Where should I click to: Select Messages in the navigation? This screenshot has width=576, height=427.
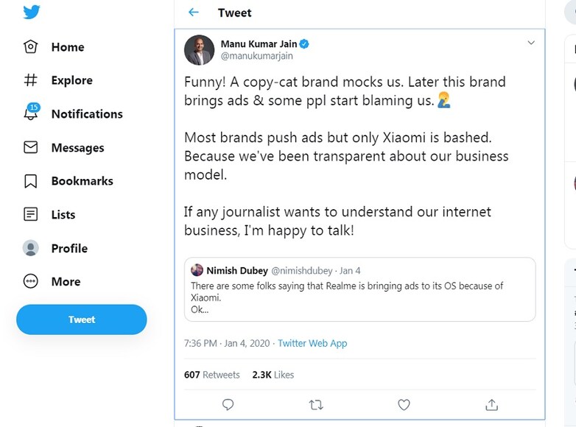(x=77, y=148)
